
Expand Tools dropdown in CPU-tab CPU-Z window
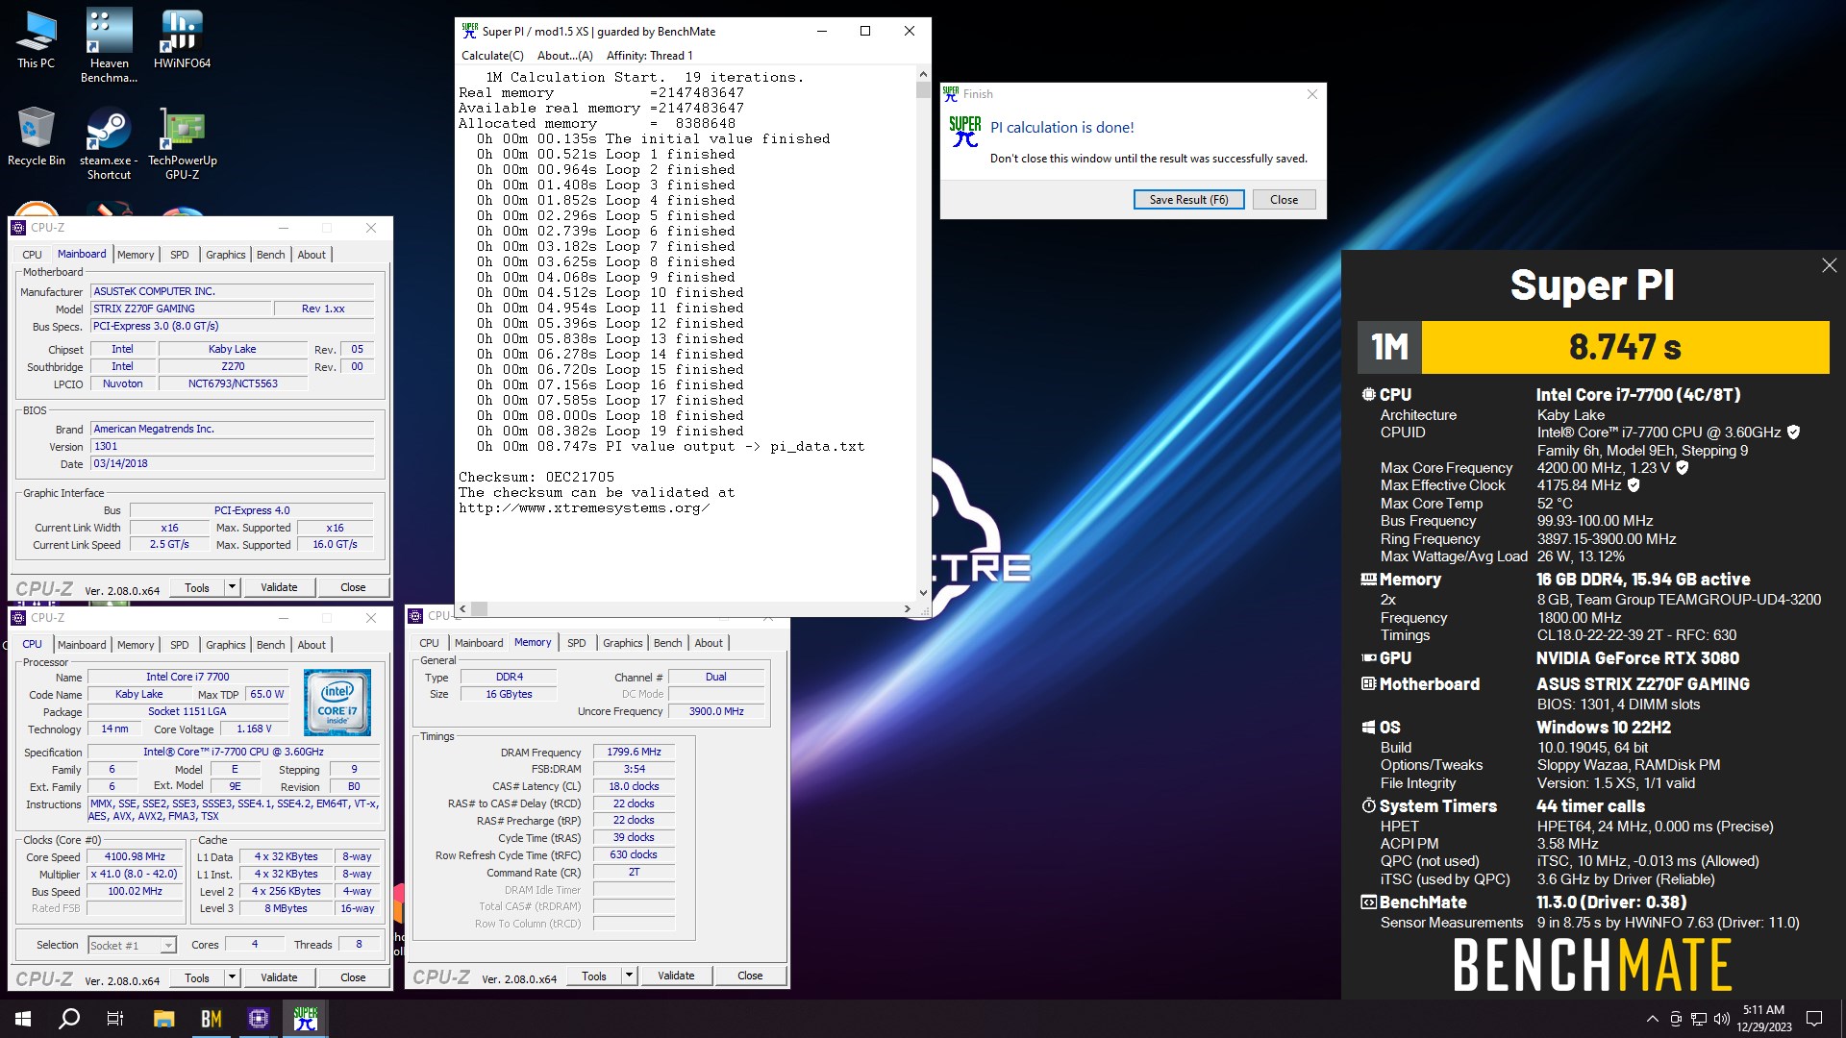(x=232, y=977)
